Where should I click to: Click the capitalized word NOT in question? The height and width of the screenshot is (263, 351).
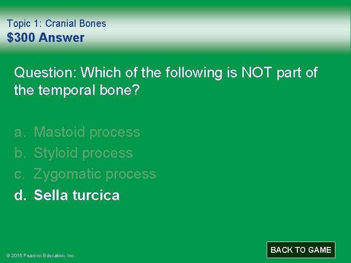[x=257, y=72]
